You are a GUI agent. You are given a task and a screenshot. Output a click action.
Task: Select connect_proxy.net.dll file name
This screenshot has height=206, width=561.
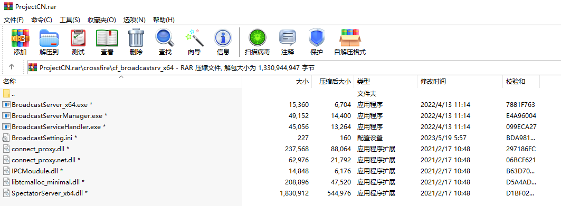(46, 160)
